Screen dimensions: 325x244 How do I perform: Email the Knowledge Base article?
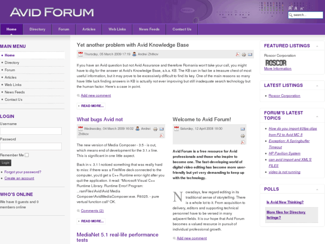click(250, 55)
